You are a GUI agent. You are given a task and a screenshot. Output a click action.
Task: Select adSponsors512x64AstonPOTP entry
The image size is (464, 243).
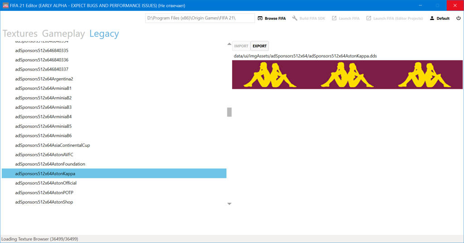[44, 192]
